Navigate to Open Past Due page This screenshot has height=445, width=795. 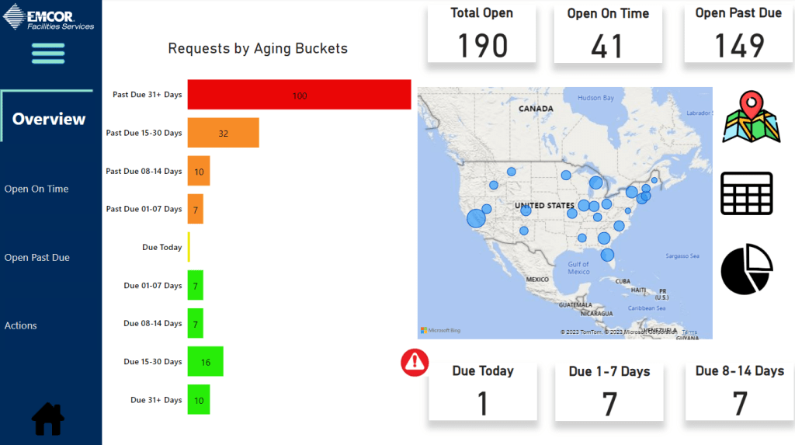pos(37,257)
